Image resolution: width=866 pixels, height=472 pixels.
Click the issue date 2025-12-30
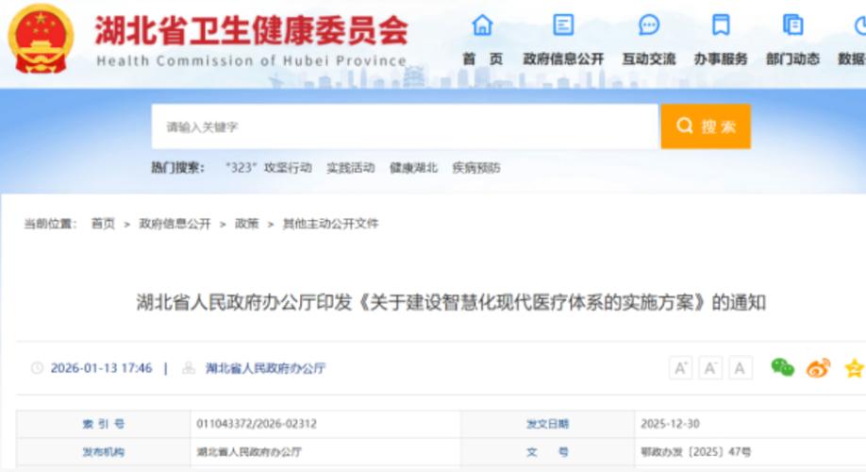tap(670, 424)
